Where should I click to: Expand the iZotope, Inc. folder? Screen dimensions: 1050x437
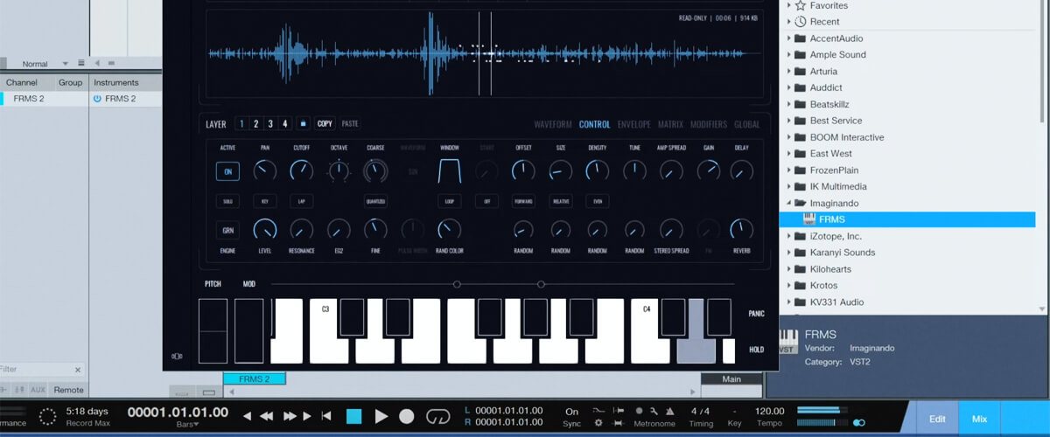[x=789, y=236]
